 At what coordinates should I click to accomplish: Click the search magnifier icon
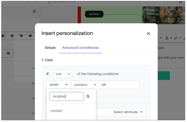88,97
